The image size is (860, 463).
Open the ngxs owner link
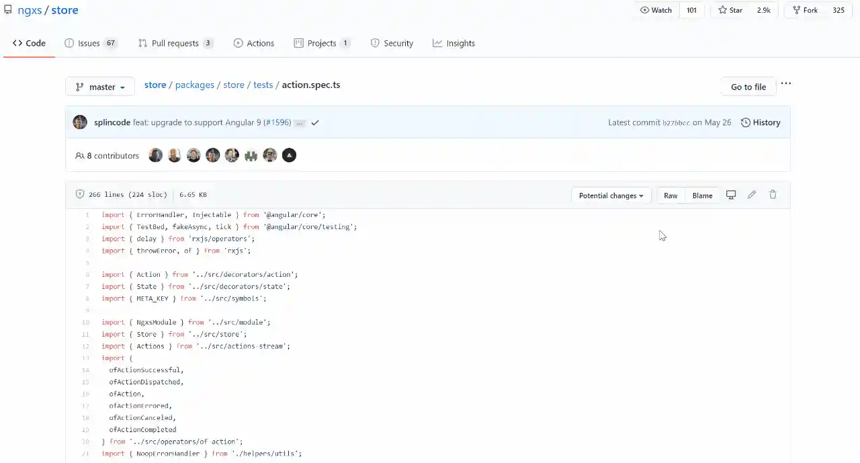point(30,10)
